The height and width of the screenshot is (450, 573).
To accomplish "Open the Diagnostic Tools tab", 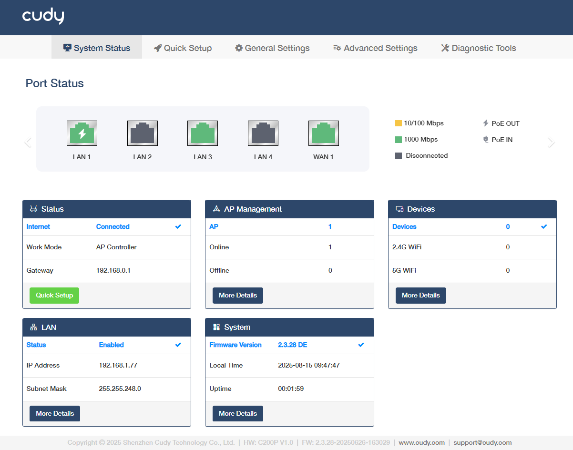I will click(x=479, y=48).
